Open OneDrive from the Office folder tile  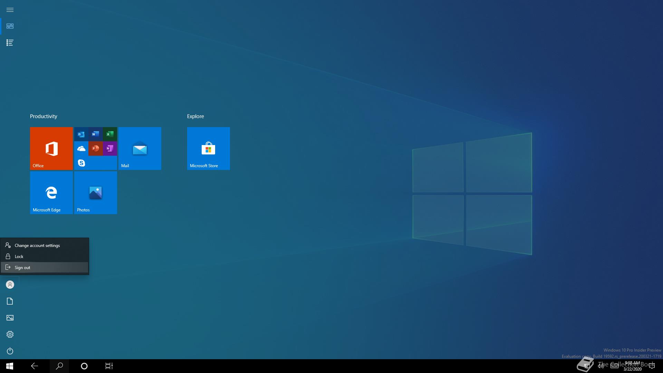(x=81, y=149)
